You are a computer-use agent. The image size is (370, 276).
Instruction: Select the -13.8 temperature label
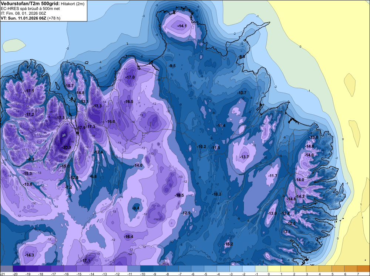click(x=28, y=184)
